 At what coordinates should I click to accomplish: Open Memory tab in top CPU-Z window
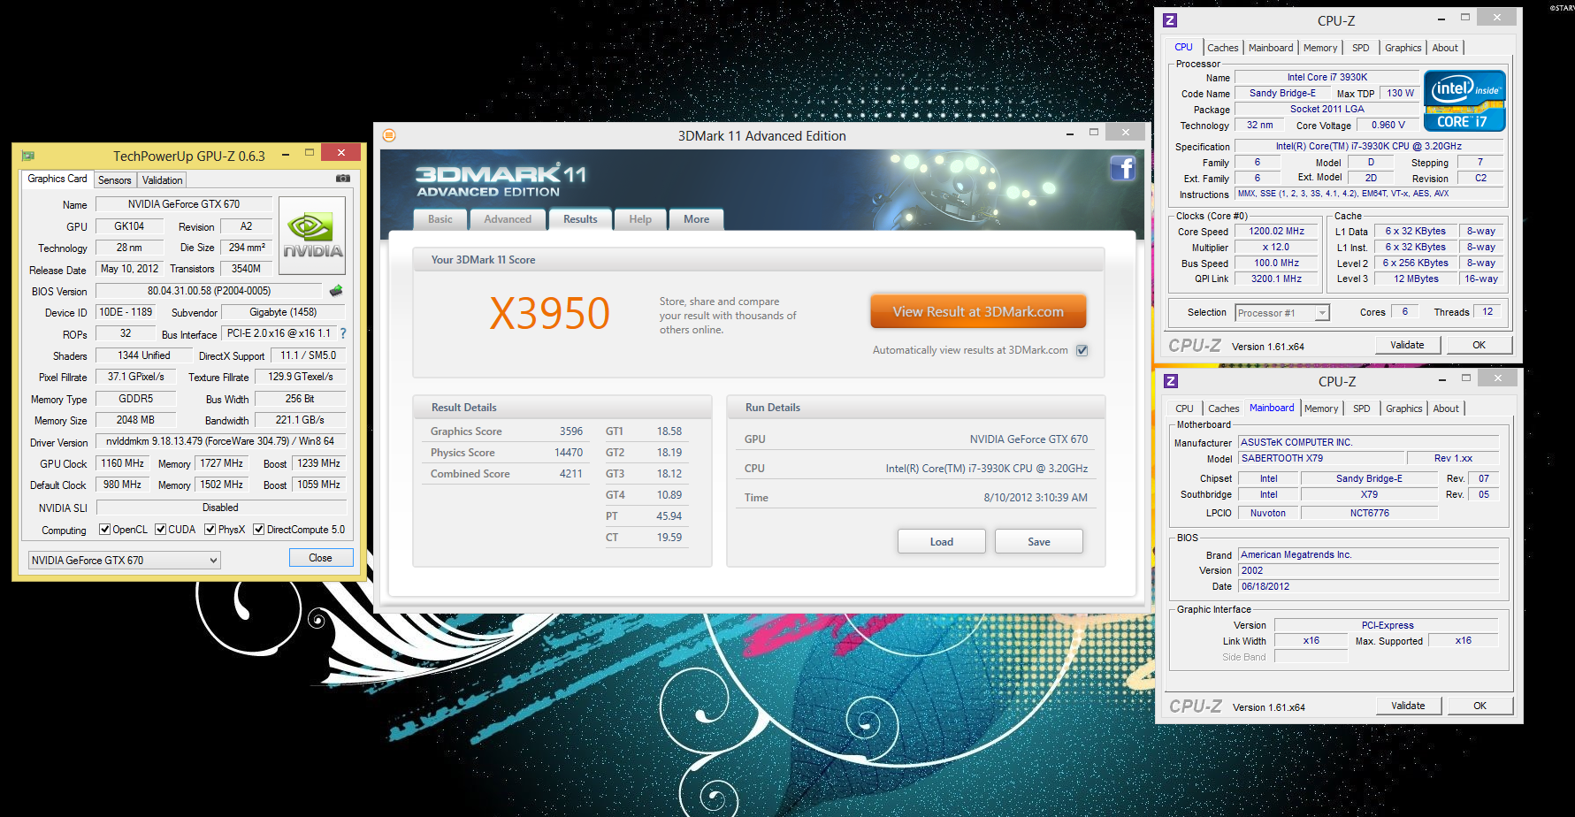pos(1320,48)
